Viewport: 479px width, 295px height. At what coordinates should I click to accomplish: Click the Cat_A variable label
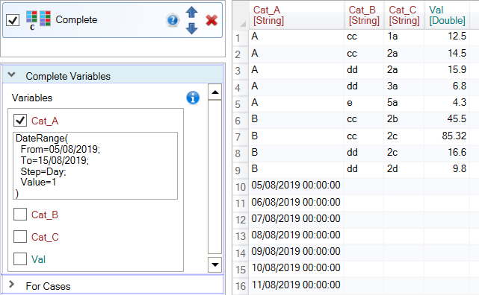click(x=45, y=121)
